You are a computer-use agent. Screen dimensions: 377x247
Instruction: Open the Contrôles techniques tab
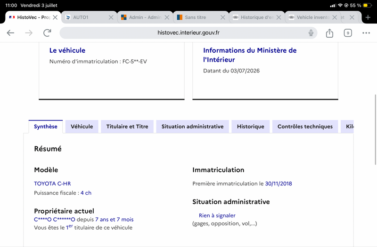(x=305, y=127)
